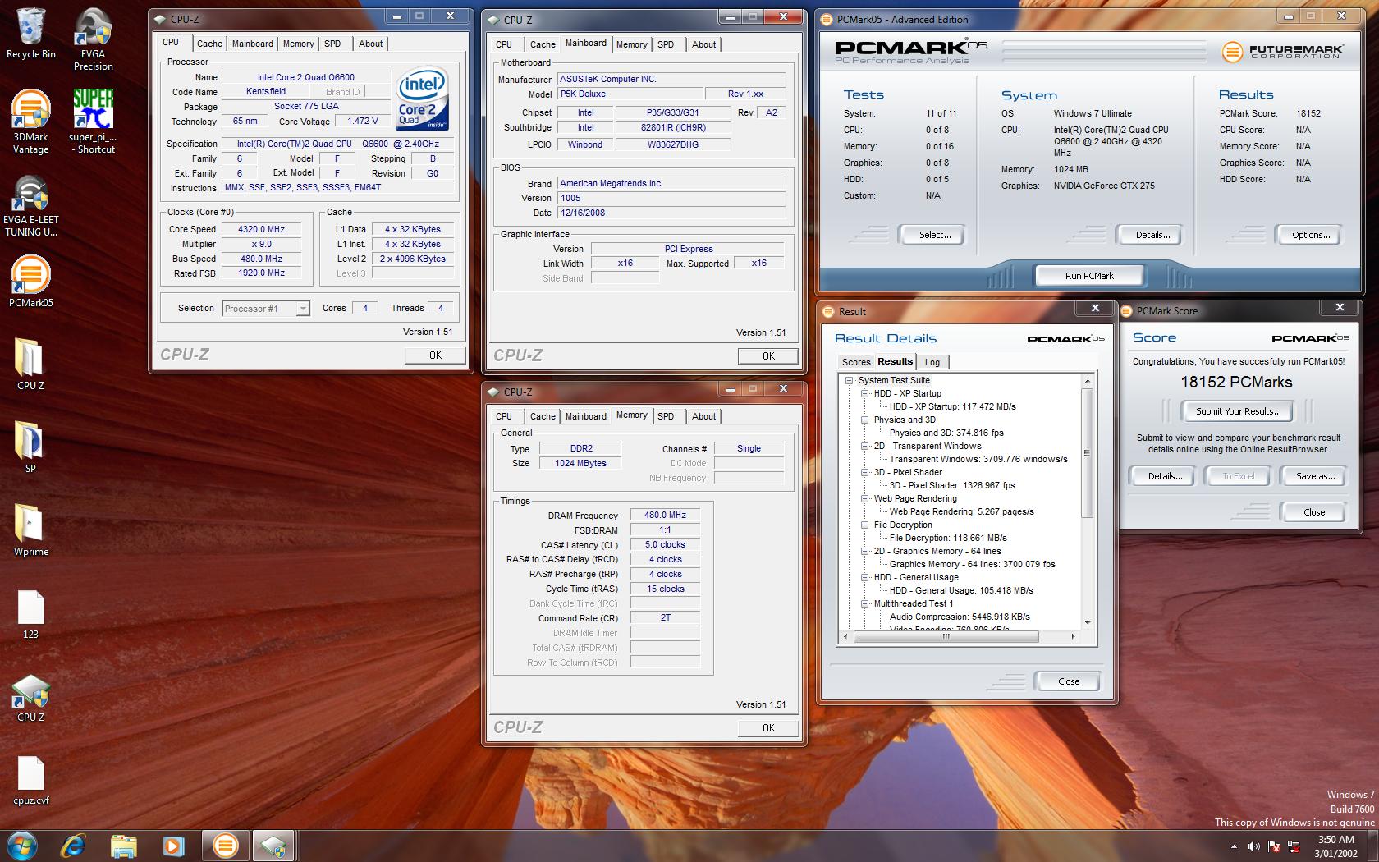Click the volume speaker tray icon
Image resolution: width=1379 pixels, height=862 pixels.
[x=1253, y=846]
